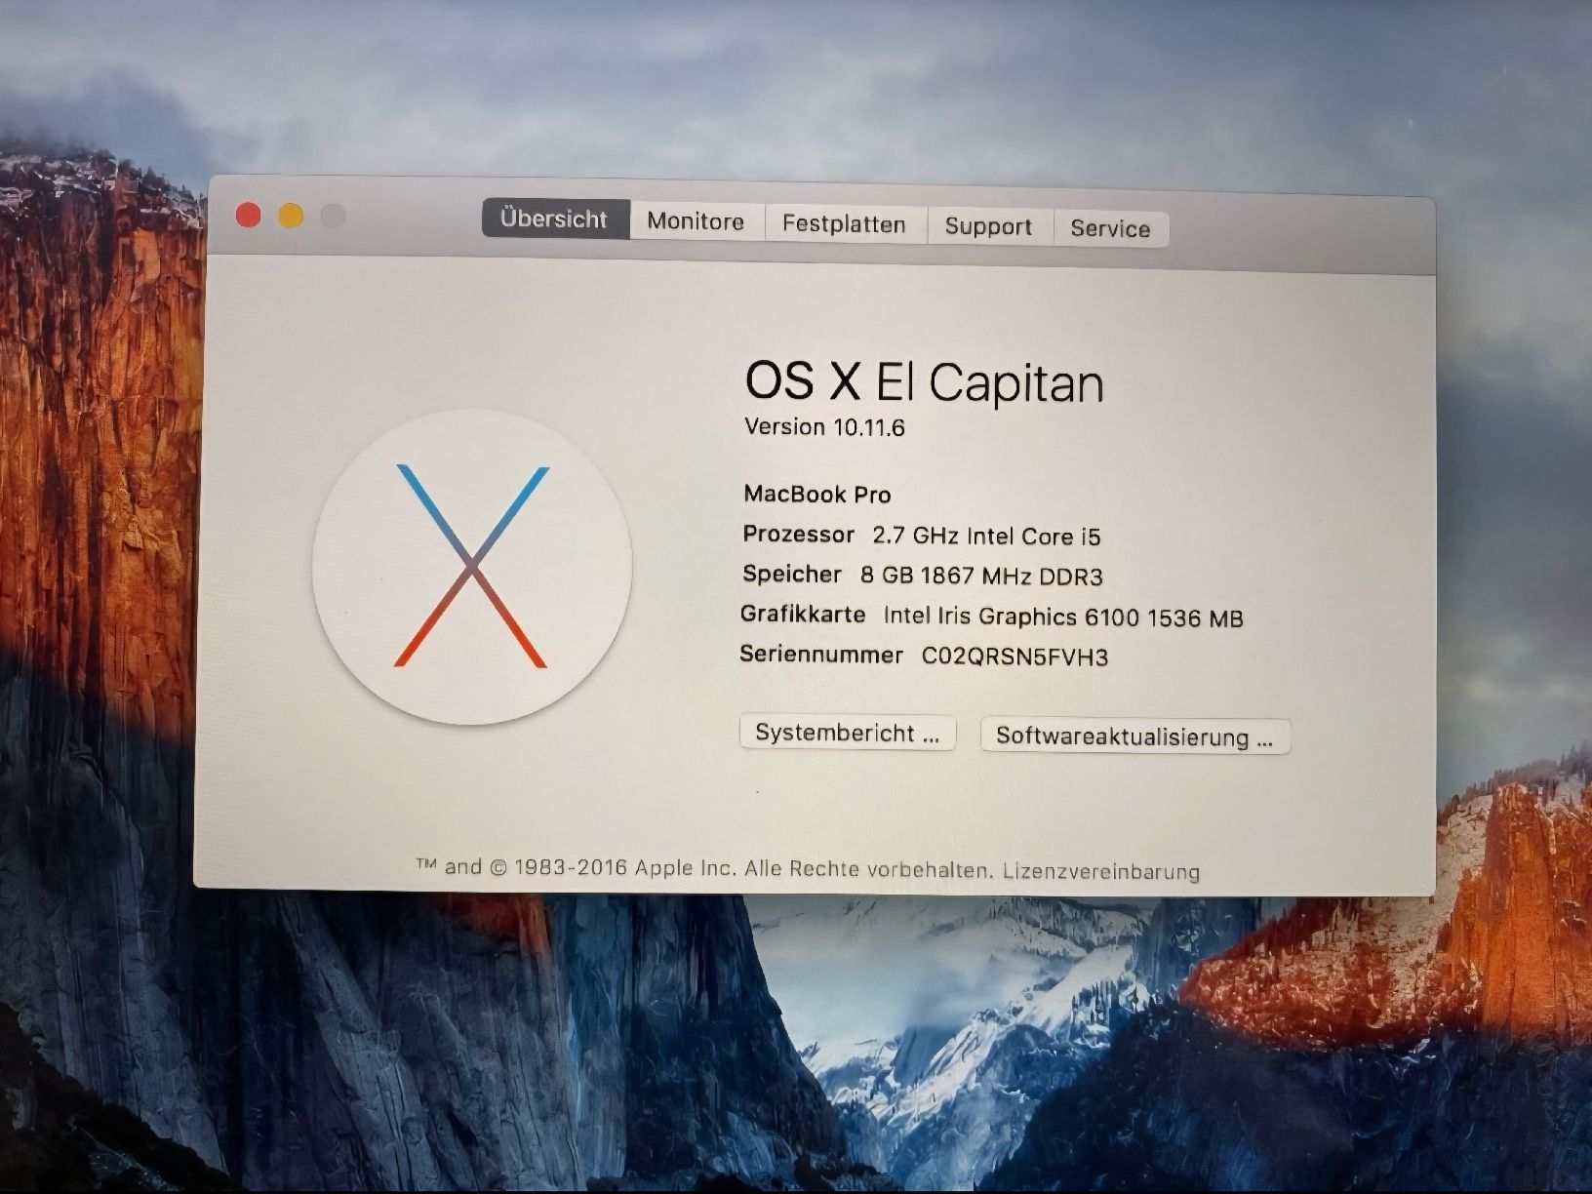
Task: Click the MacBook Pro model name
Action: 817,495
